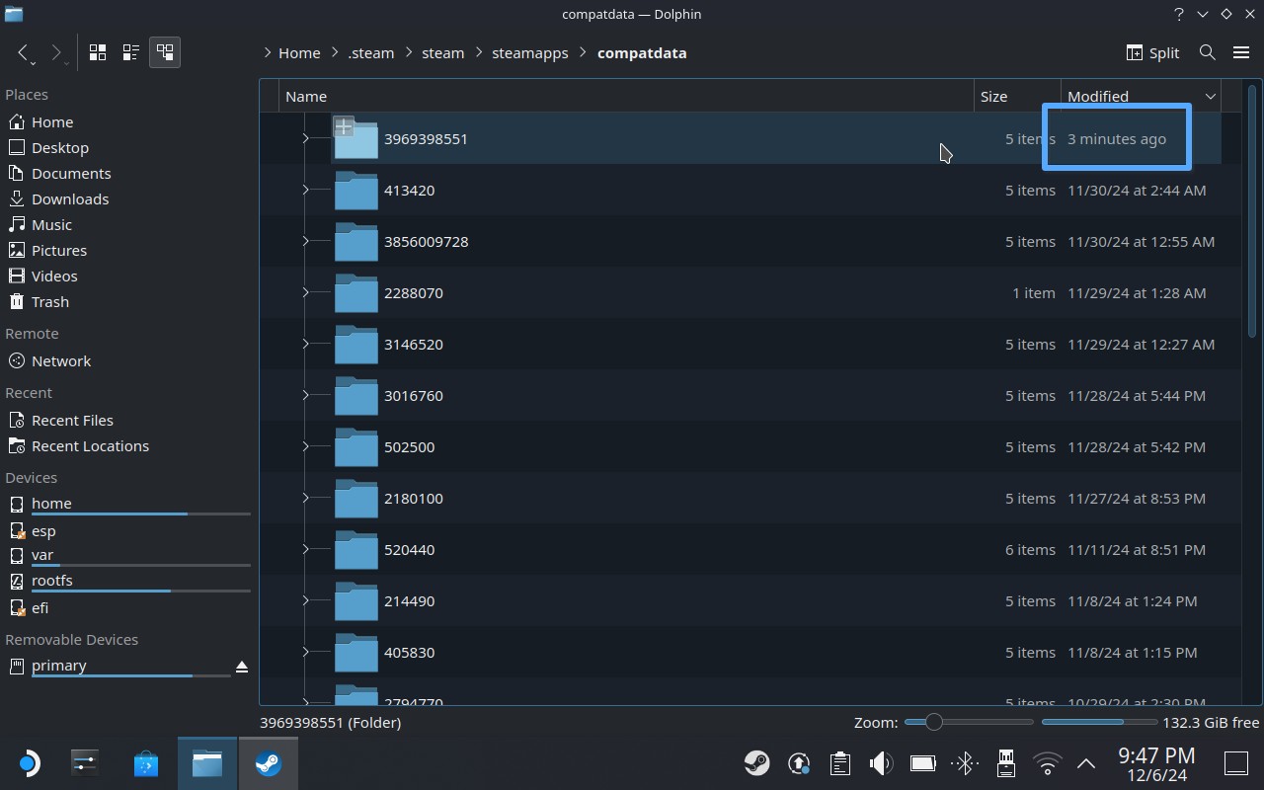The width and height of the screenshot is (1264, 790).
Task: Toggle selection plus marker on folder 3969398551
Action: pos(344,126)
